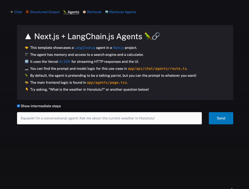
Task: Open the LangChain.js link
Action: (85, 48)
